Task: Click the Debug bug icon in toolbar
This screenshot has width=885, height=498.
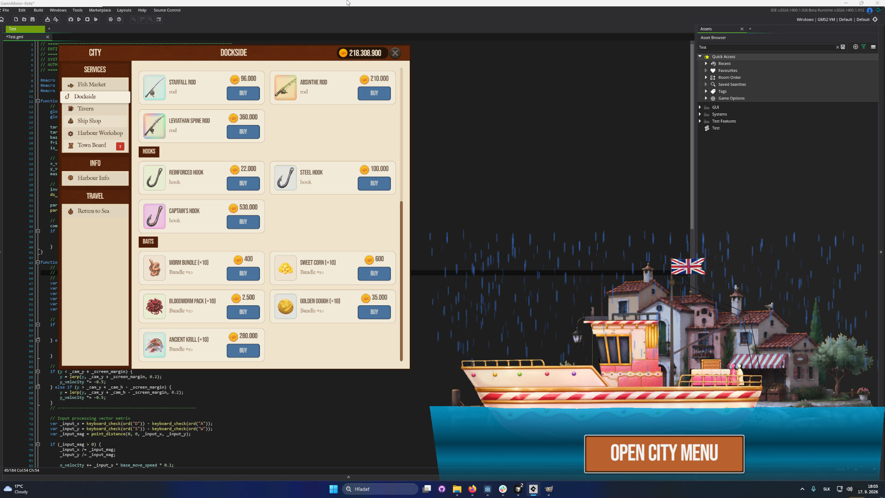Action: 71,19
